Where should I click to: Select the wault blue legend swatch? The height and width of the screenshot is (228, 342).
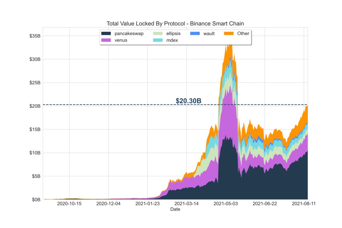coord(195,33)
